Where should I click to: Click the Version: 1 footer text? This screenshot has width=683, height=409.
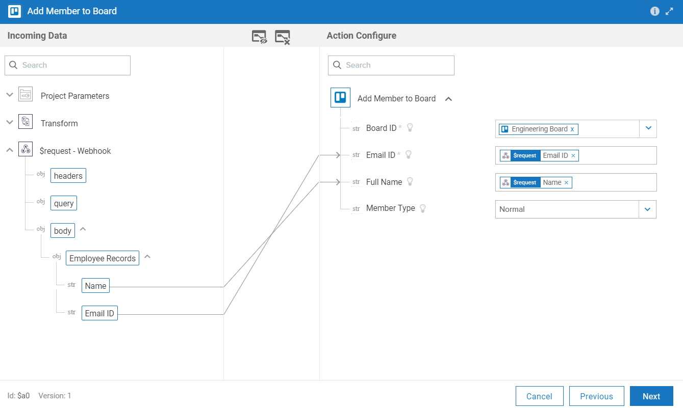(x=55, y=396)
